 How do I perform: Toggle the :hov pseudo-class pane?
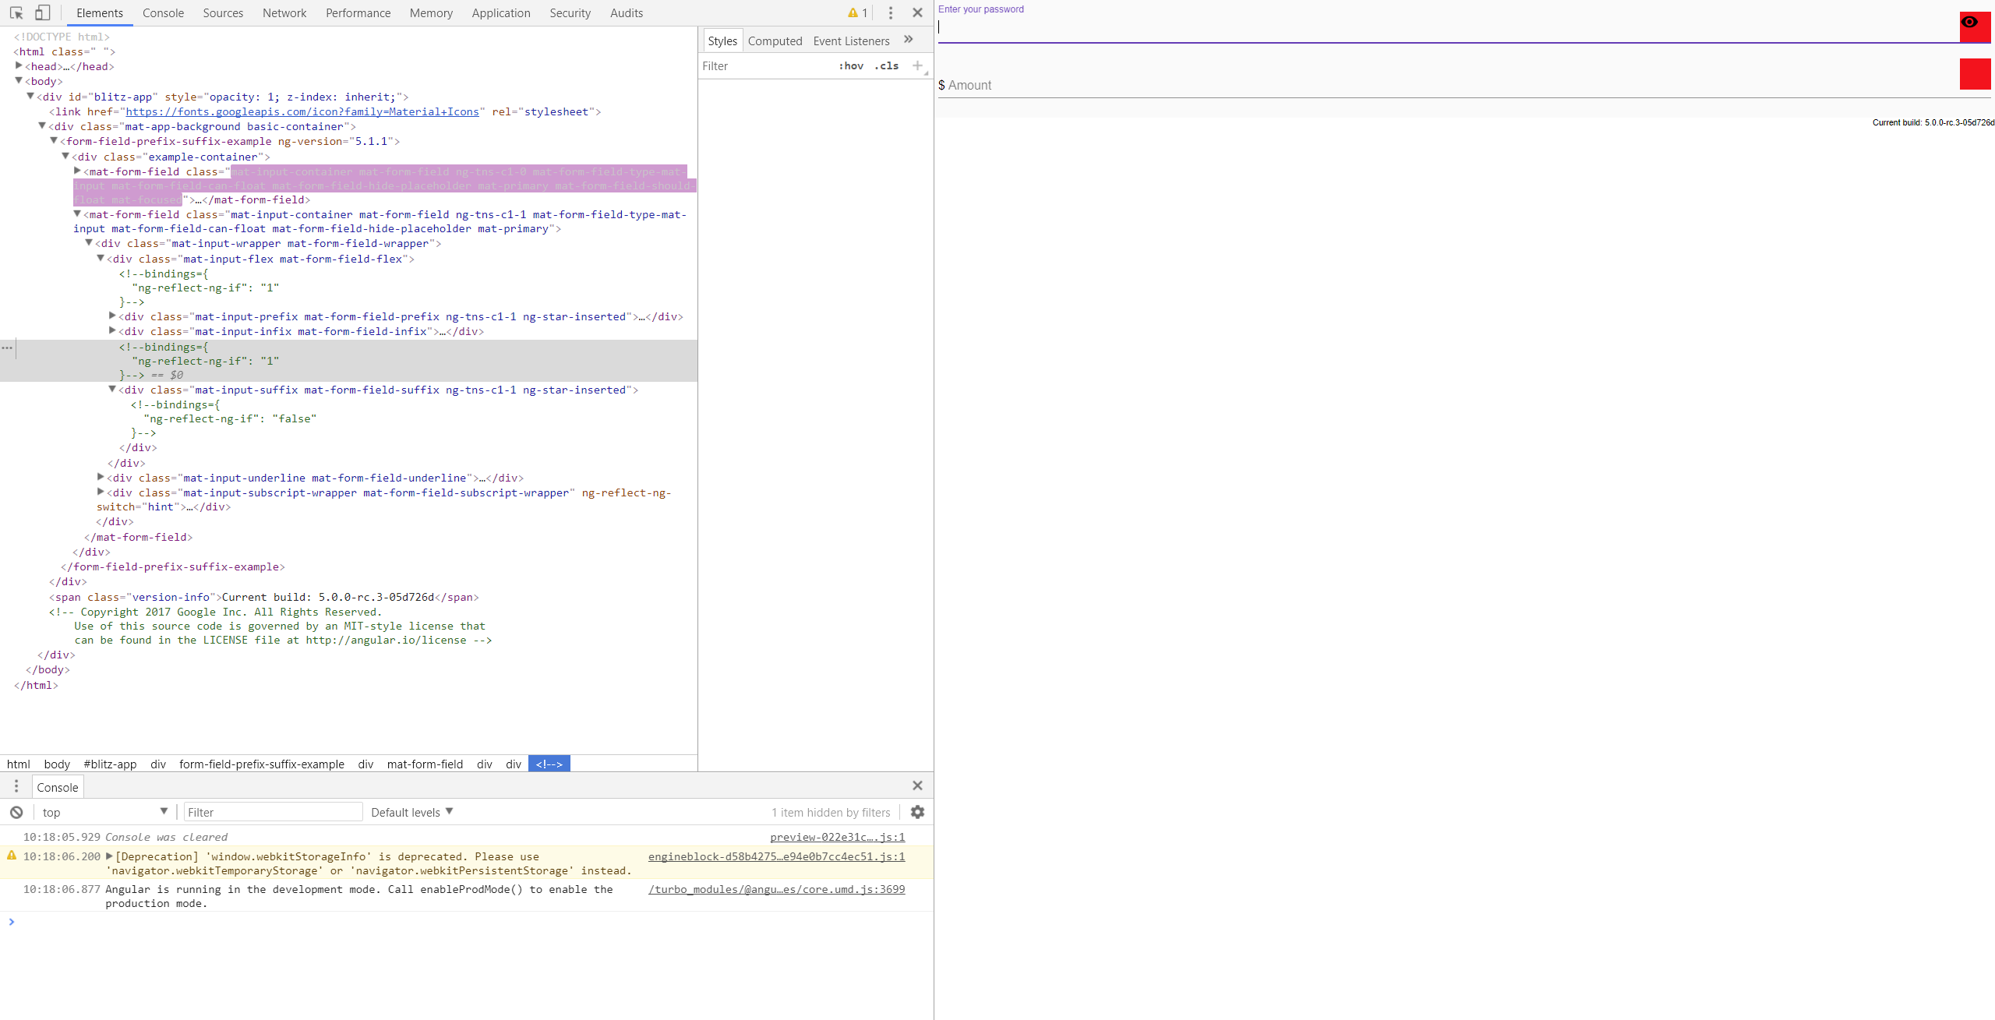pyautogui.click(x=851, y=65)
